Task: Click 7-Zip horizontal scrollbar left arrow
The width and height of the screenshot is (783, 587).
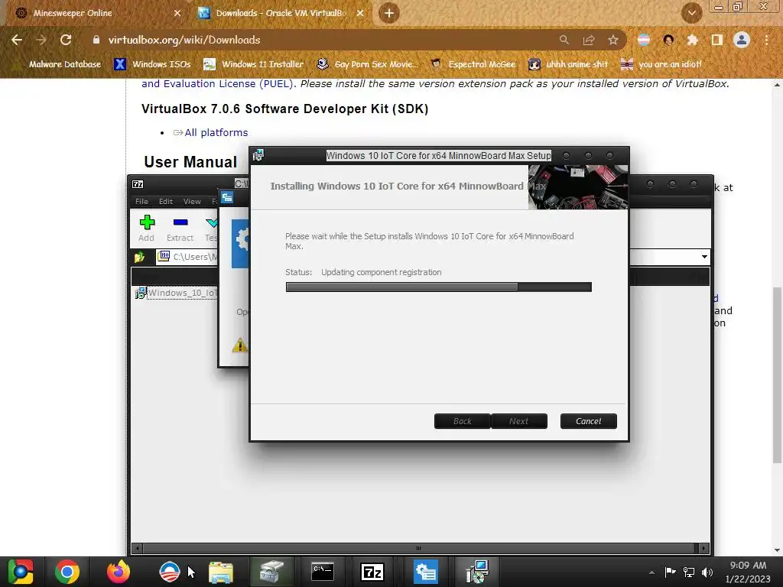Action: (x=138, y=548)
